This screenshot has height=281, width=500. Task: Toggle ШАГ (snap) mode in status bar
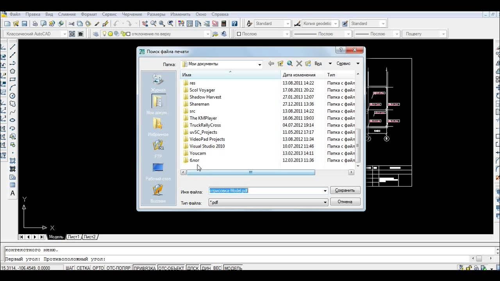click(70, 268)
